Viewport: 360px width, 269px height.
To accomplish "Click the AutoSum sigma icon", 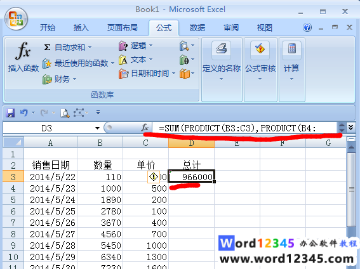I will [47, 48].
